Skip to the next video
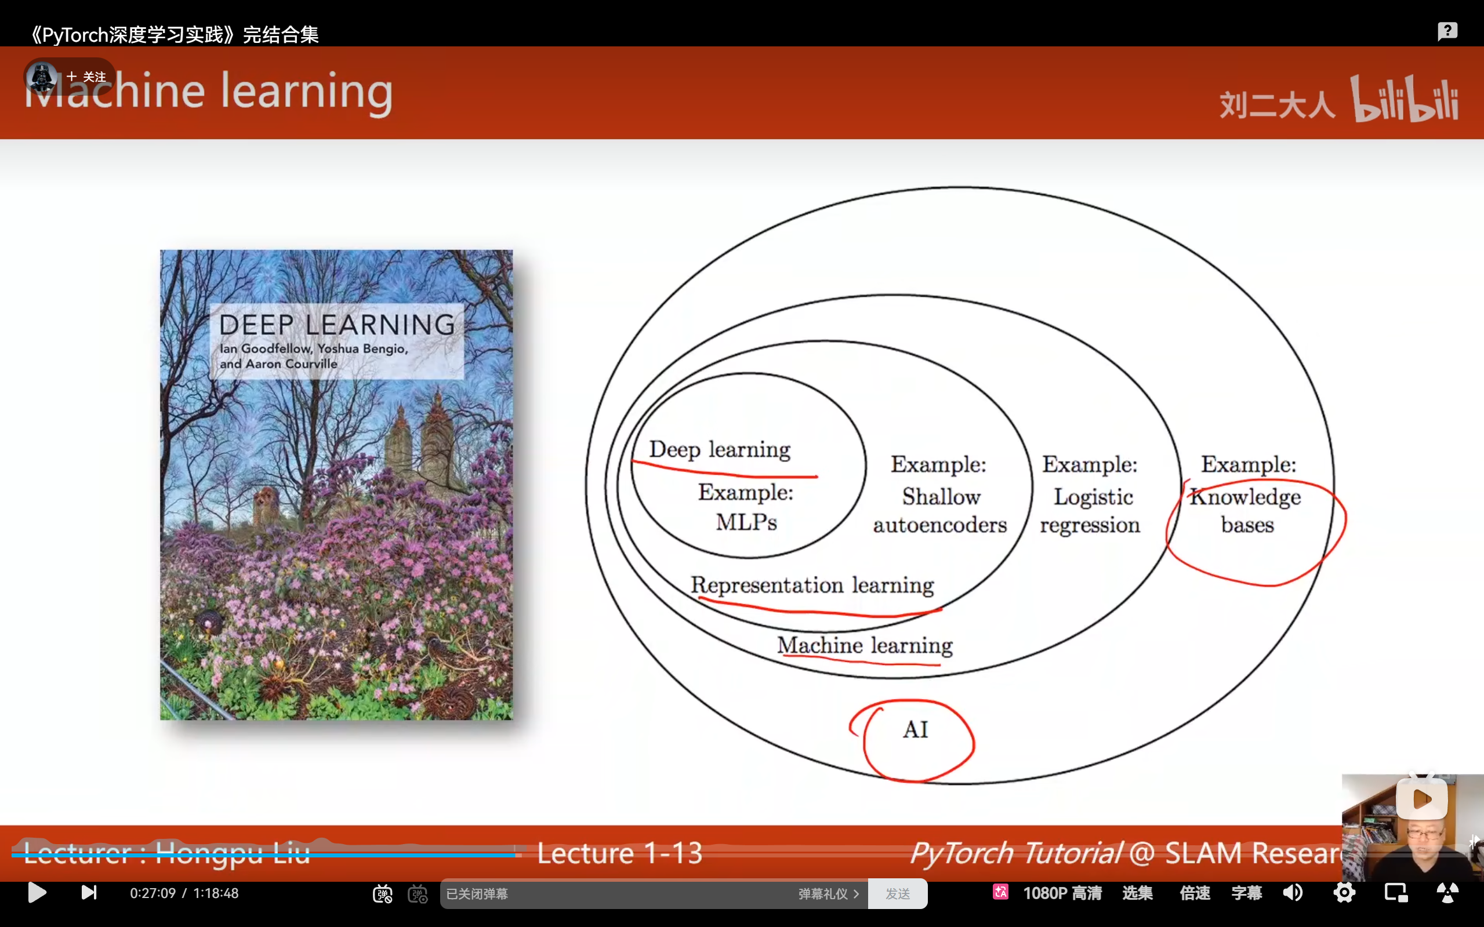This screenshot has width=1484, height=927. pos(89,893)
